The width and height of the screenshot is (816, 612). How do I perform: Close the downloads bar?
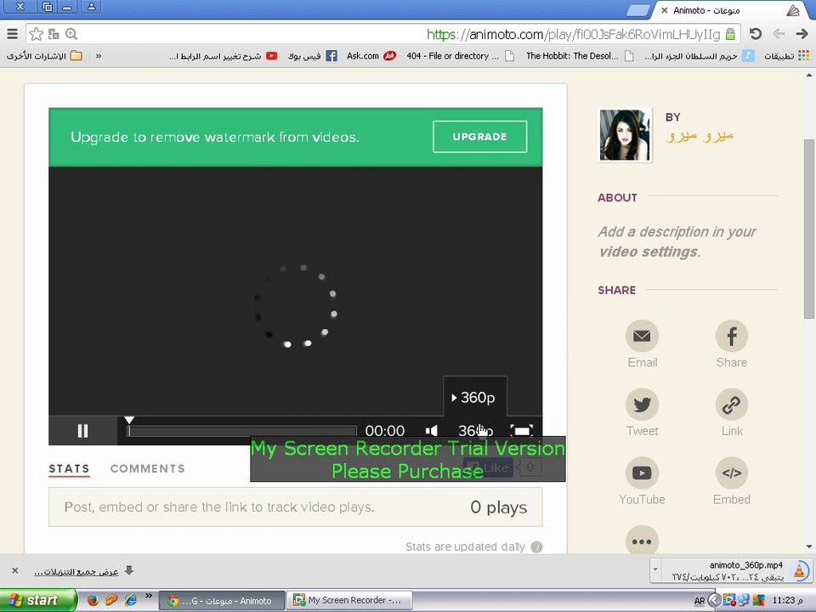[x=15, y=571]
